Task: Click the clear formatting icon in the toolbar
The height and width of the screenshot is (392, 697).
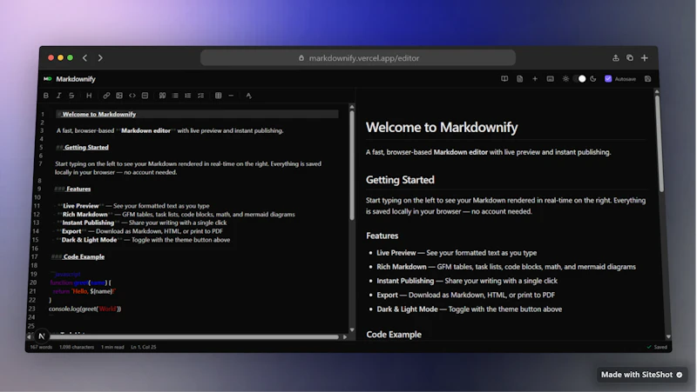Action: click(x=248, y=96)
